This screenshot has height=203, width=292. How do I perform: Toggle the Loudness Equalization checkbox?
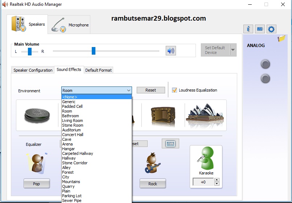pos(174,90)
